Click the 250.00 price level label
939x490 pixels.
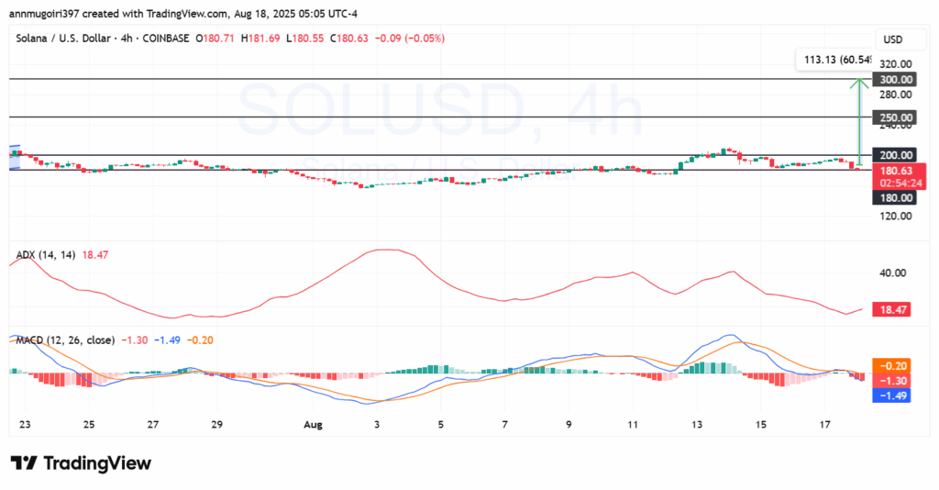point(894,117)
